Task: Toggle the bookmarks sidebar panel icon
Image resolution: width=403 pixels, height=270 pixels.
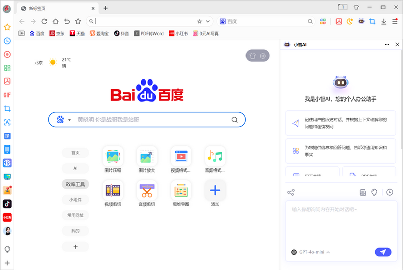Action: click(21, 33)
